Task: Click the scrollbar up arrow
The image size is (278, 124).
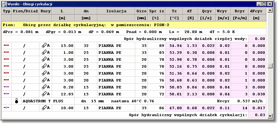Action: pyautogui.click(x=270, y=10)
